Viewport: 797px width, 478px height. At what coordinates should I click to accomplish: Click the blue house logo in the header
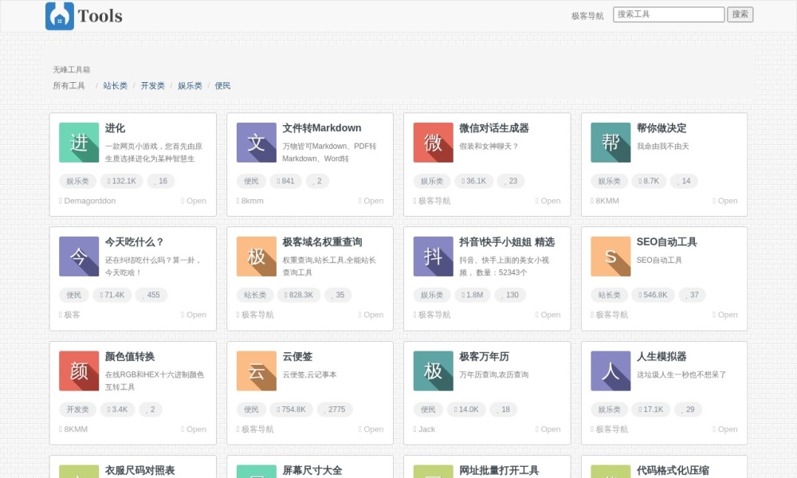(x=57, y=15)
